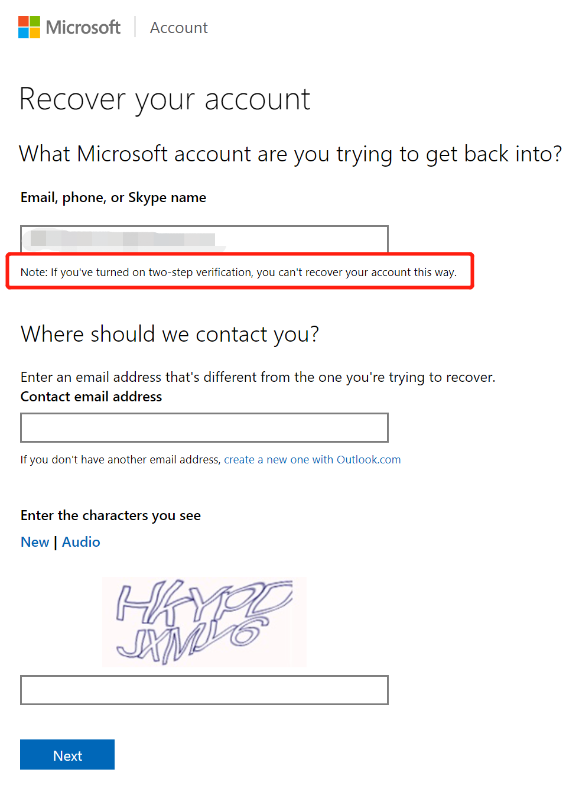Click the Microsoft wordmark text in header
The image size is (579, 795).
(x=83, y=27)
